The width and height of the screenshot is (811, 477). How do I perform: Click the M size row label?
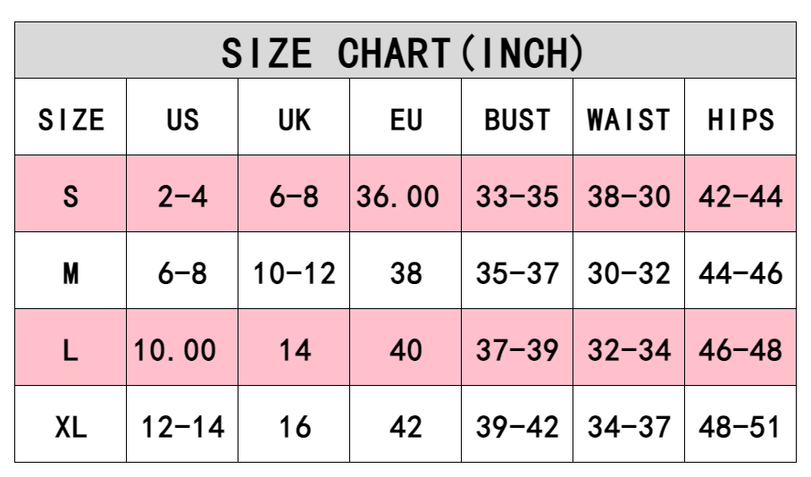click(71, 272)
